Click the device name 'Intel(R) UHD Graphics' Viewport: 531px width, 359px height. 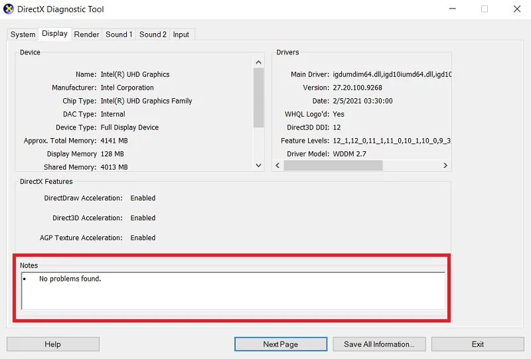tap(135, 74)
